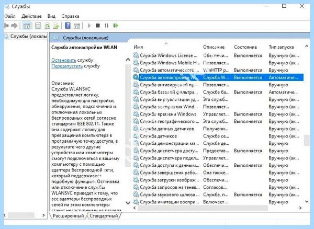This screenshot has height=229, width=314.
Task: Click the Остановить service link
Action: [64, 60]
